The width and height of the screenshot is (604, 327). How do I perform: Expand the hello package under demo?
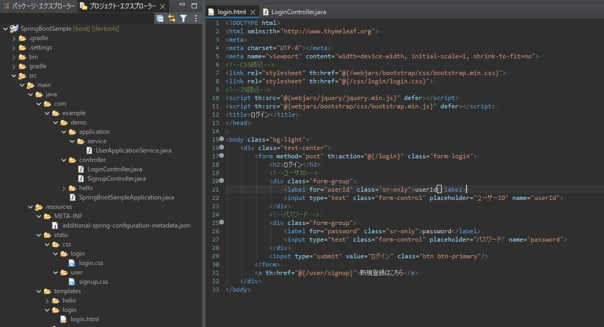pos(64,188)
